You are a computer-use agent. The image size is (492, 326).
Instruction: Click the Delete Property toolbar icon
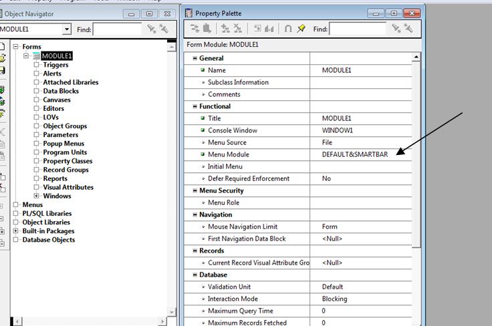[x=238, y=29]
